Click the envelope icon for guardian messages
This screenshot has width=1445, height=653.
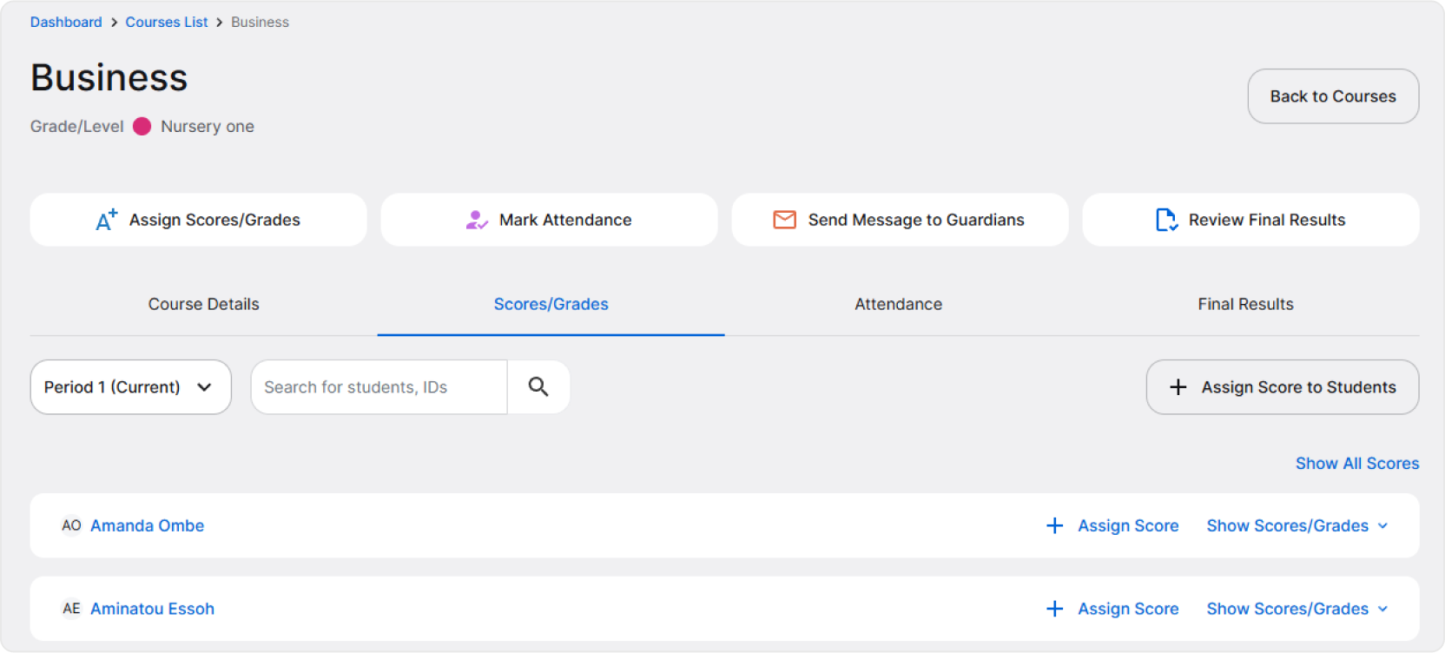pyautogui.click(x=784, y=220)
